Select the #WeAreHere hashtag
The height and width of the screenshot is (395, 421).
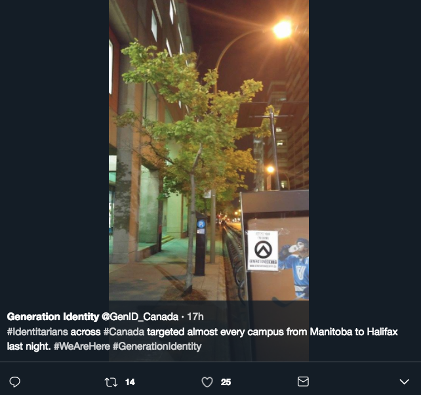tap(82, 346)
